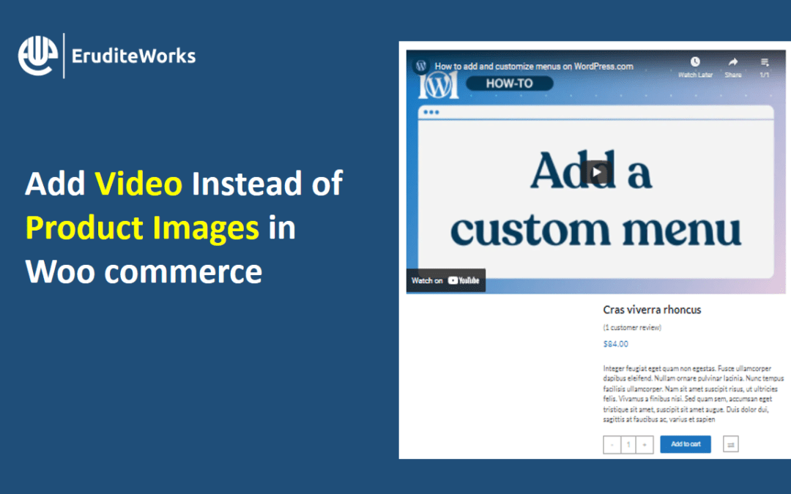Open the 1 customer review link
The width and height of the screenshot is (791, 494).
click(632, 328)
